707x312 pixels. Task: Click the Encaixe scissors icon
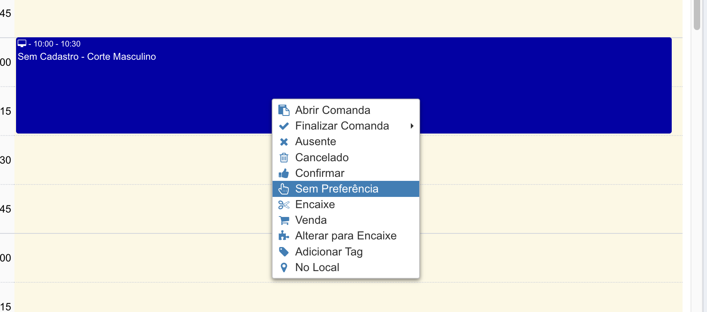point(284,205)
